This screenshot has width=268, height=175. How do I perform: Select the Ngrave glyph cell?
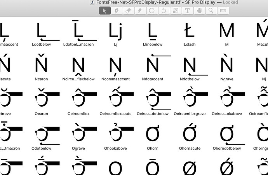point(227,67)
